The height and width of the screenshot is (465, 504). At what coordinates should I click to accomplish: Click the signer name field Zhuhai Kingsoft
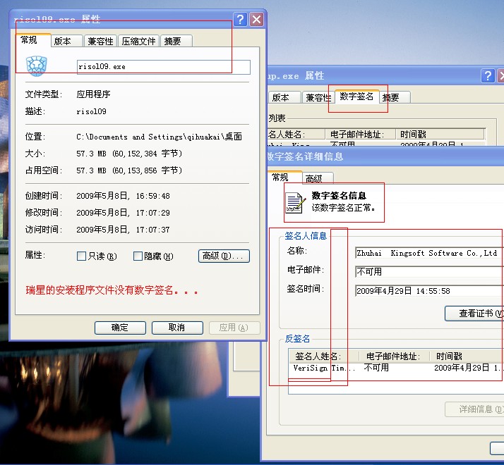coord(429,253)
